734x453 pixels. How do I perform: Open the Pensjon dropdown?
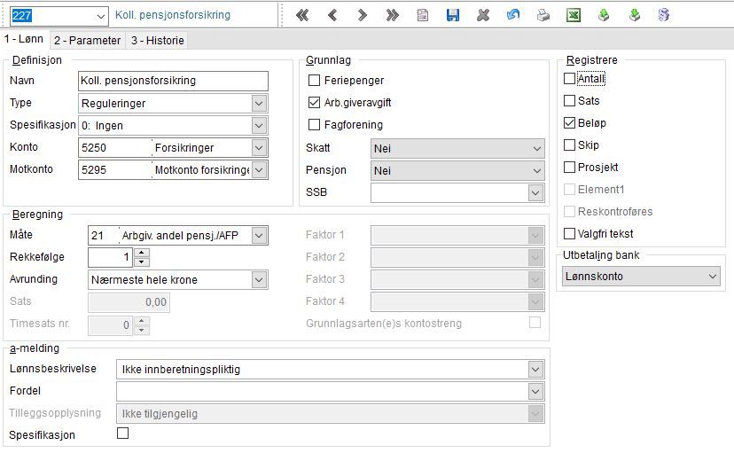tap(457, 170)
